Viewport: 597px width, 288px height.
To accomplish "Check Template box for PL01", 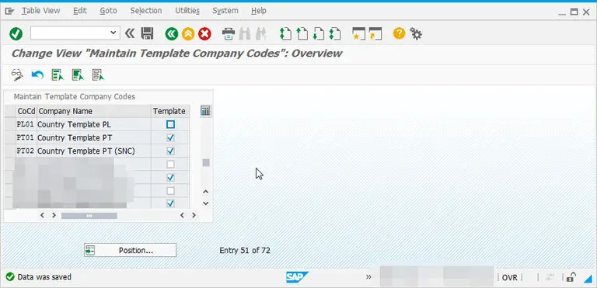I will [x=170, y=124].
